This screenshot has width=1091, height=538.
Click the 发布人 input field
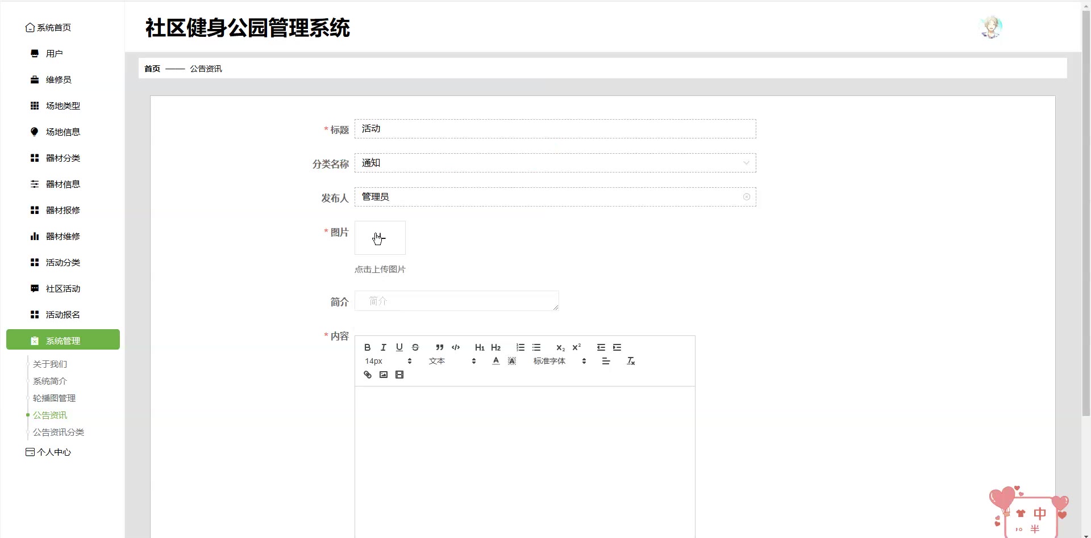555,197
